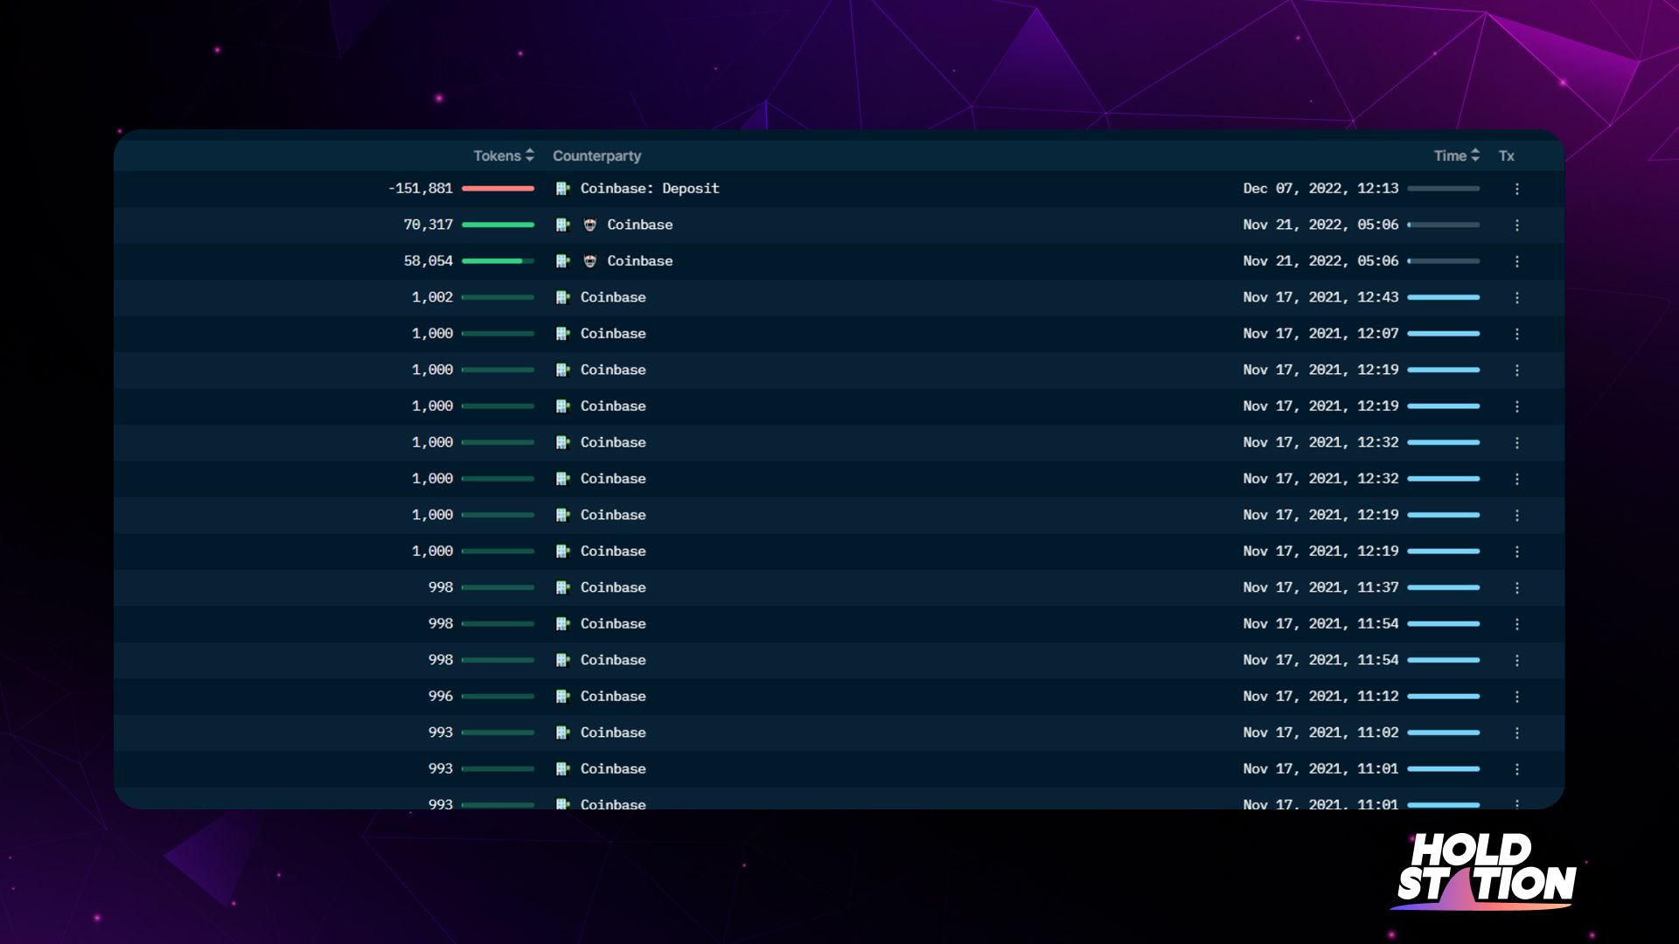Select the 70,317 token amount
1679x944 pixels.
coord(428,226)
